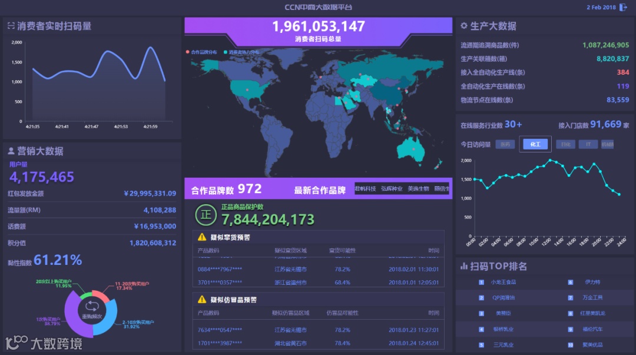Screen dimensions: 636x355
Task: Click 红星美凯龙 in the TOP ranking
Action: tap(592, 313)
